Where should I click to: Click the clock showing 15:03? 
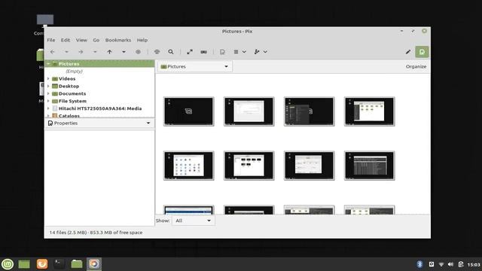[474, 264]
